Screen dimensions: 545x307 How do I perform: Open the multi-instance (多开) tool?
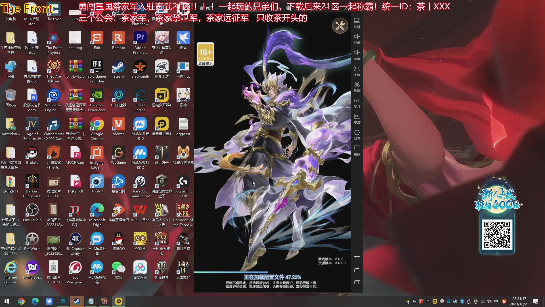point(357,103)
